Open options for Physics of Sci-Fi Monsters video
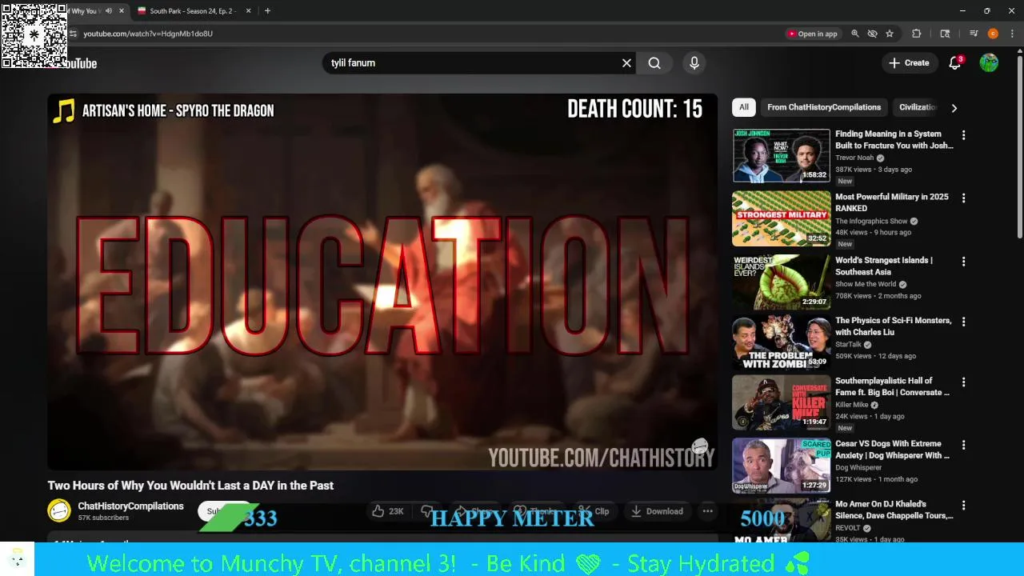This screenshot has width=1024, height=576. click(x=963, y=322)
